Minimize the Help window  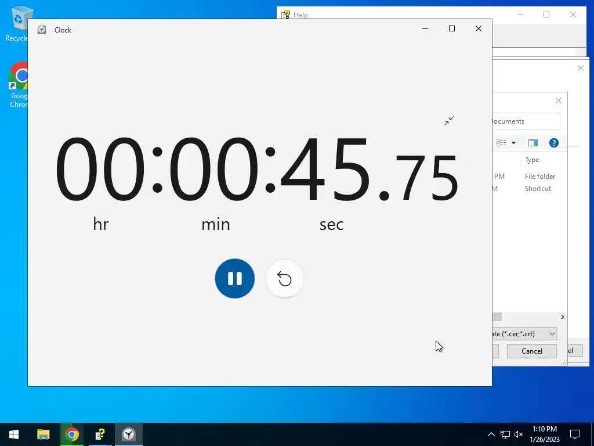click(520, 15)
